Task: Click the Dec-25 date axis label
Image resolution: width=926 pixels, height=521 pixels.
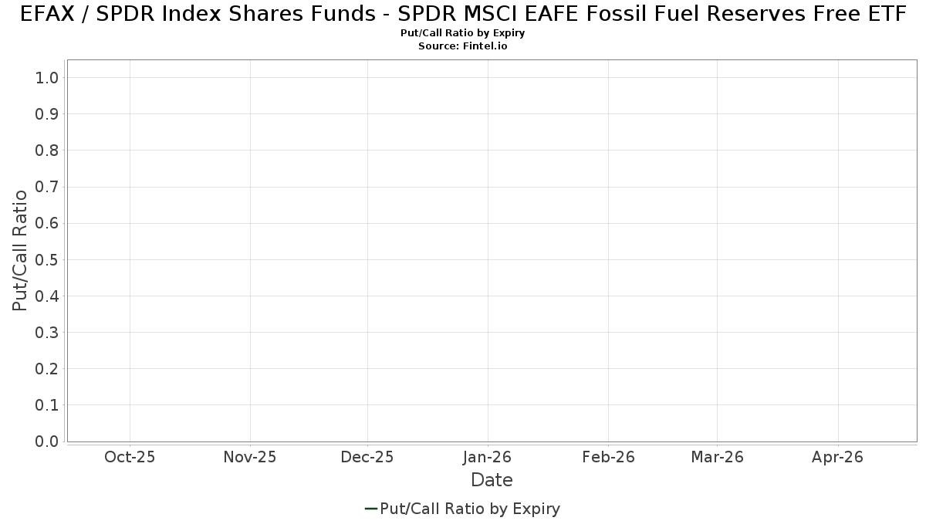Action: (367, 457)
